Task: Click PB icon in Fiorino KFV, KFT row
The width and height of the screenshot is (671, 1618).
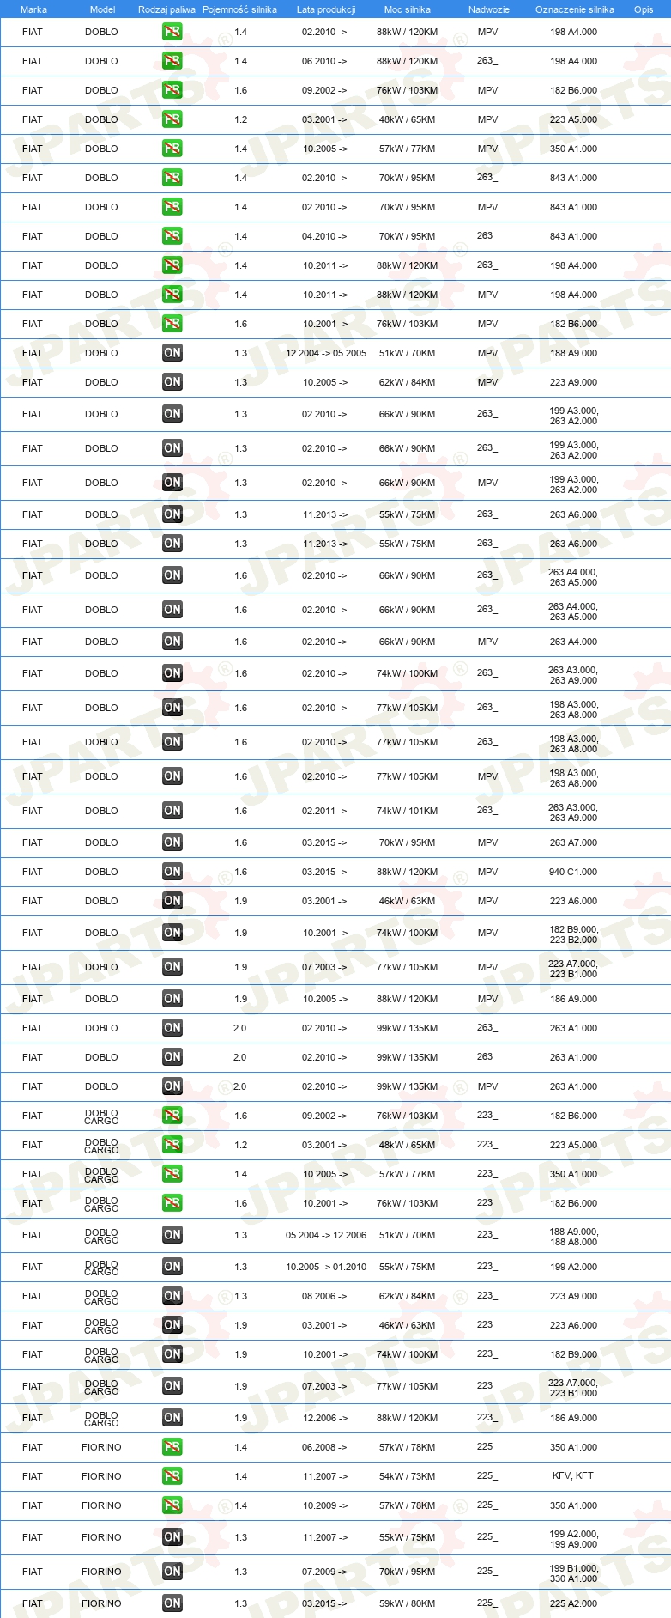Action: [x=172, y=1476]
